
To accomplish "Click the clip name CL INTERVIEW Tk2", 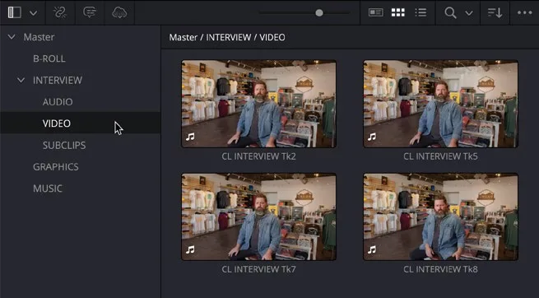I will (x=258, y=156).
